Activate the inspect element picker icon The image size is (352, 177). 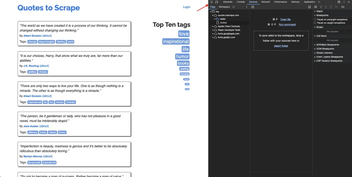pos(211,2)
